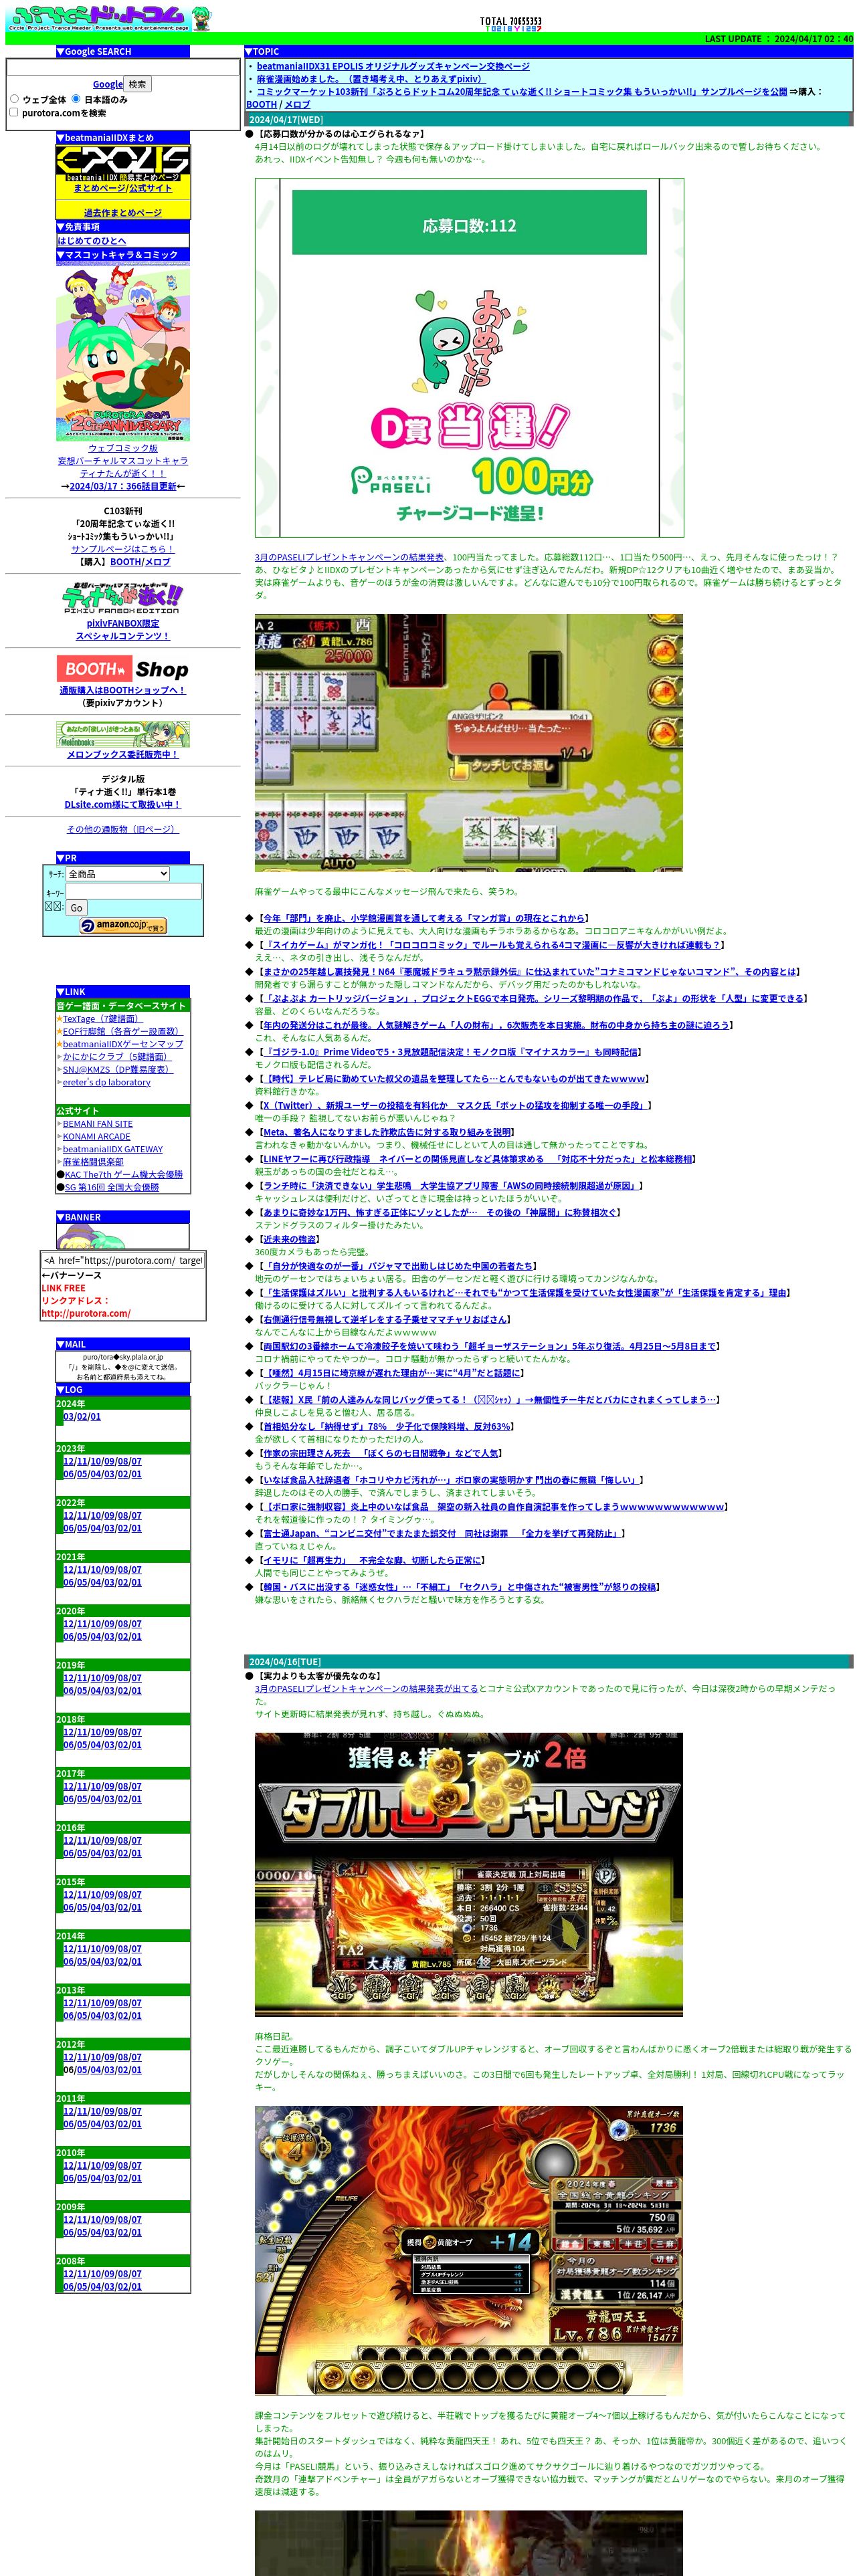Open the EPOLIS beatmaniaIIDX banner image

122,163
